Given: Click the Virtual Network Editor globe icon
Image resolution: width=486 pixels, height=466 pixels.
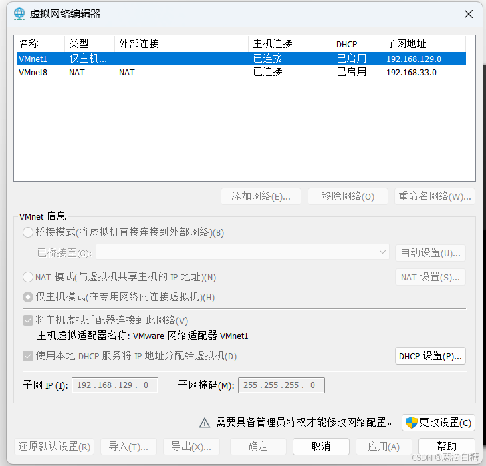Looking at the screenshot, I should [x=19, y=14].
